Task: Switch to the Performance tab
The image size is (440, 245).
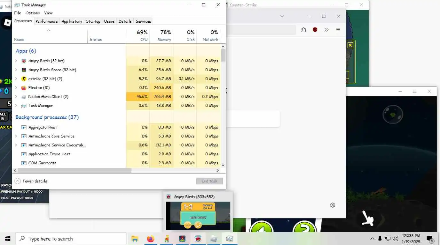Action: [x=47, y=21]
